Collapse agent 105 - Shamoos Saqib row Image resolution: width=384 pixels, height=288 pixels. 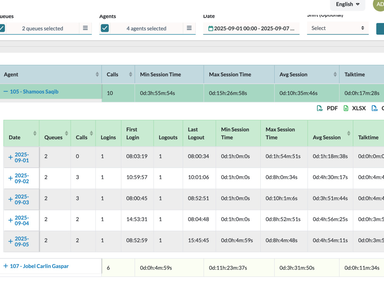pyautogui.click(x=5, y=92)
